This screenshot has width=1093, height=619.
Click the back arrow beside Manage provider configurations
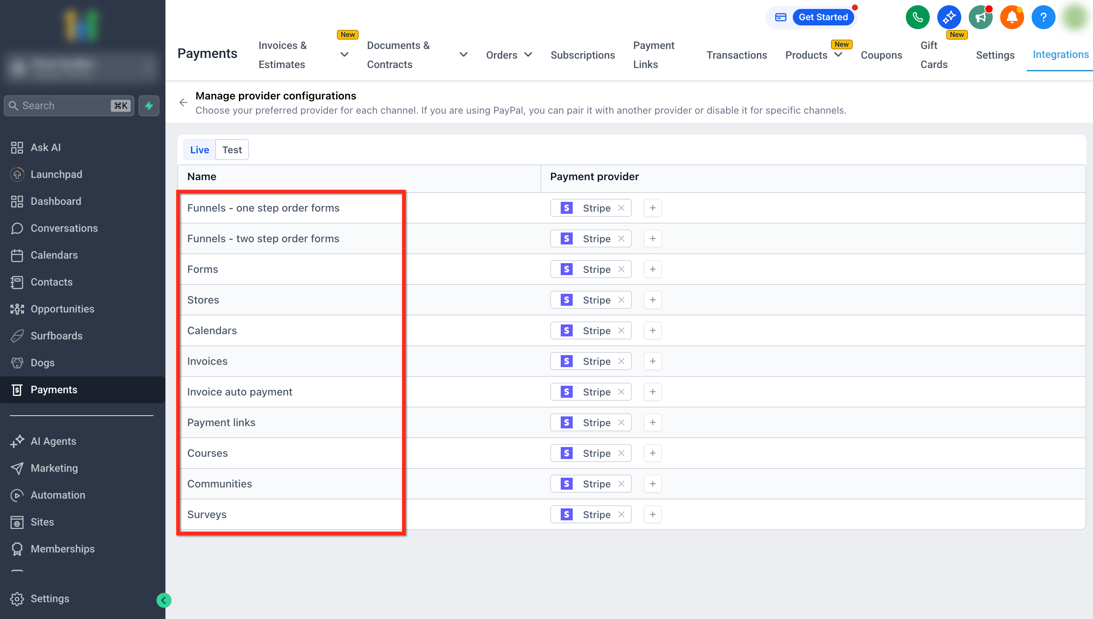point(183,102)
